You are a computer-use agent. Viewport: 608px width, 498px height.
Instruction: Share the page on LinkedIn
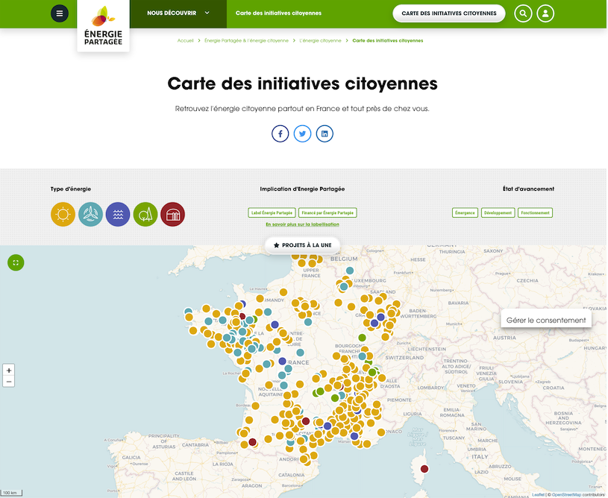325,133
